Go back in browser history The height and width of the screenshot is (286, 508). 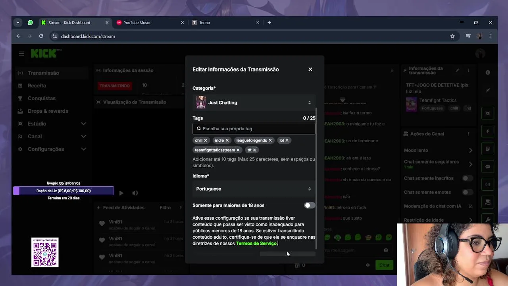point(18,36)
